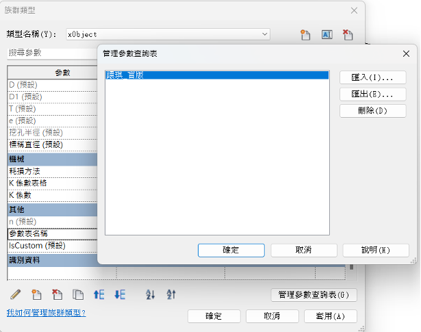Click the New family type icon
Image resolution: width=421 pixels, height=332 pixels.
coord(305,34)
